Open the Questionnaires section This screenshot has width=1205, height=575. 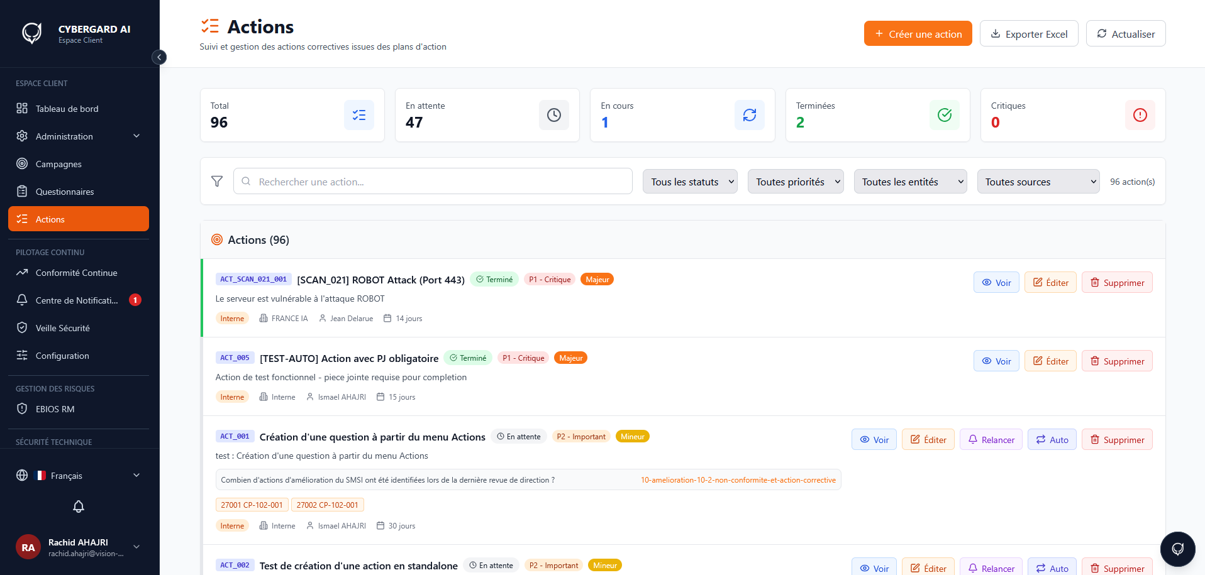click(x=79, y=192)
